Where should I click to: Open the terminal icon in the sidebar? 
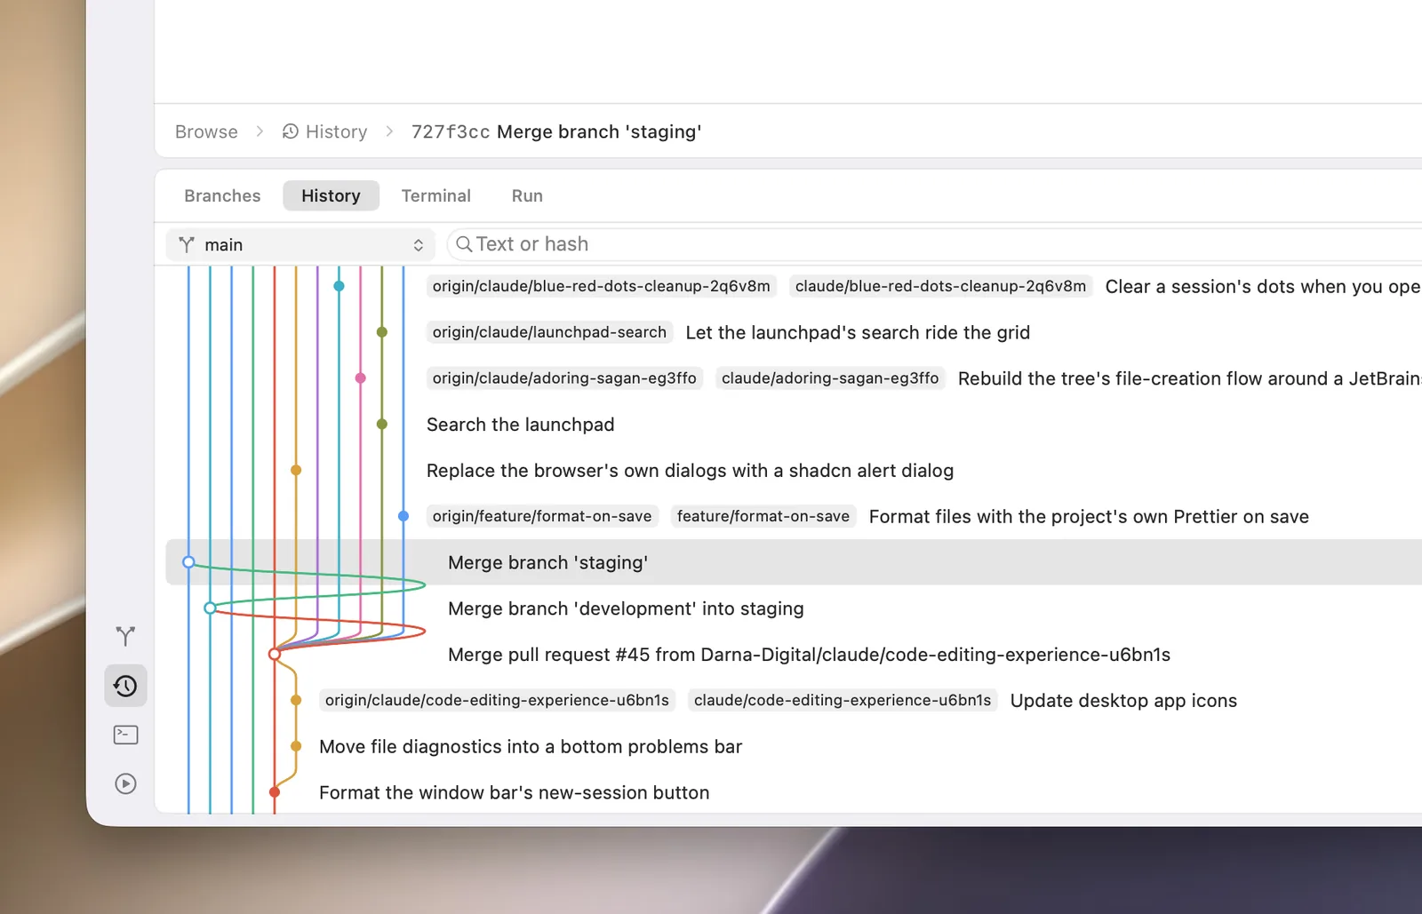pyautogui.click(x=125, y=735)
